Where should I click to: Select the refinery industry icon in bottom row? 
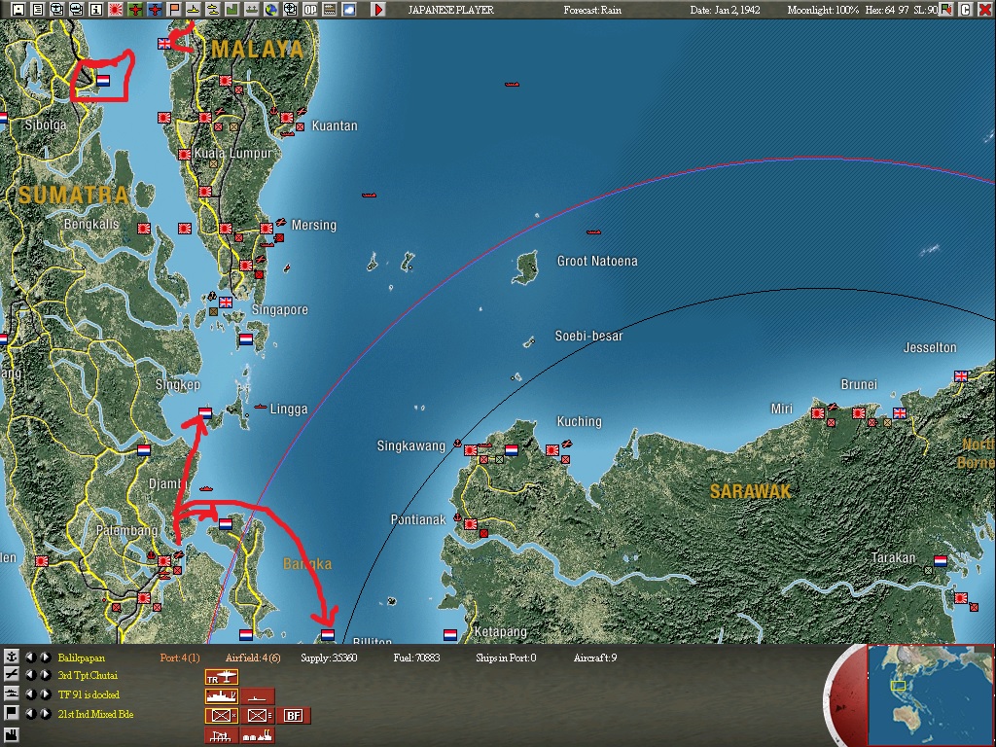(x=257, y=735)
